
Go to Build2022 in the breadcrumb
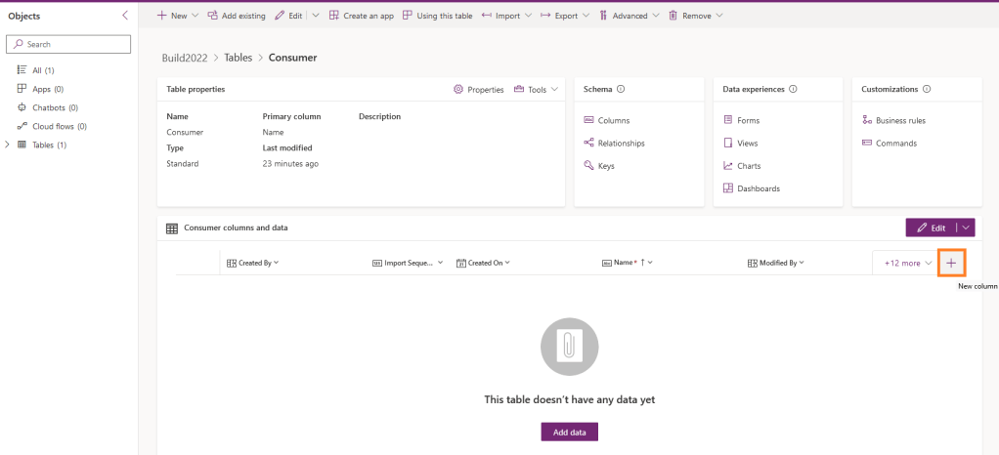point(185,58)
